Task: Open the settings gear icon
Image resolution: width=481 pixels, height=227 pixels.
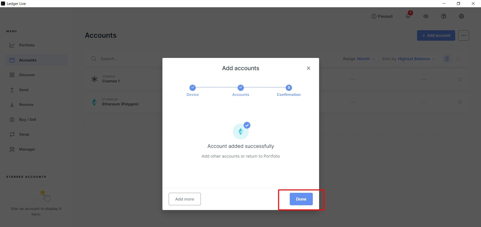Action: [461, 16]
